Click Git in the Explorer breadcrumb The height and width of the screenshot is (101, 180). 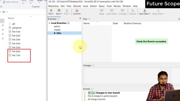[x=4, y=12]
